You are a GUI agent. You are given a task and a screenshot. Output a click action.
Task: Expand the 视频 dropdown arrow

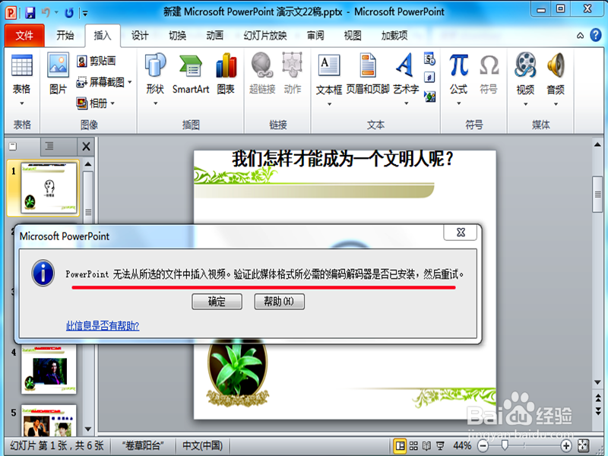tap(526, 104)
